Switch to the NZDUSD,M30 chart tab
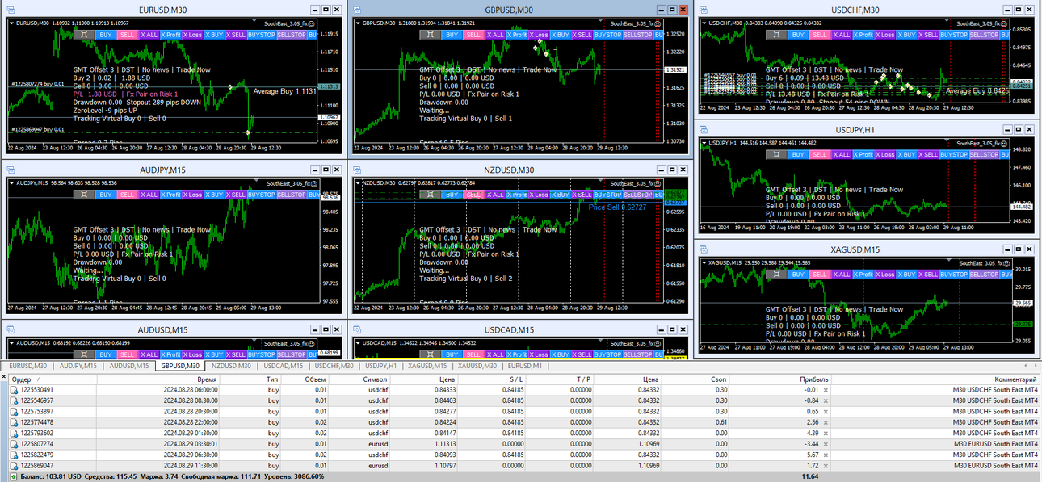Image resolution: width=1042 pixels, height=482 pixels. 231,367
